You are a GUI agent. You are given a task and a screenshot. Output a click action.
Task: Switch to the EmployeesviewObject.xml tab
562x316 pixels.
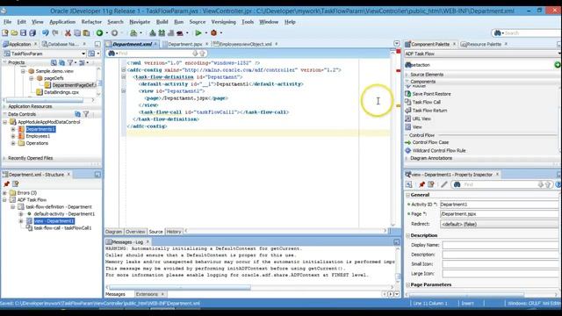click(245, 44)
